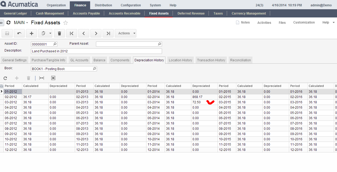Open the Finance menu
This screenshot has height=172, width=337.
pyautogui.click(x=80, y=5)
